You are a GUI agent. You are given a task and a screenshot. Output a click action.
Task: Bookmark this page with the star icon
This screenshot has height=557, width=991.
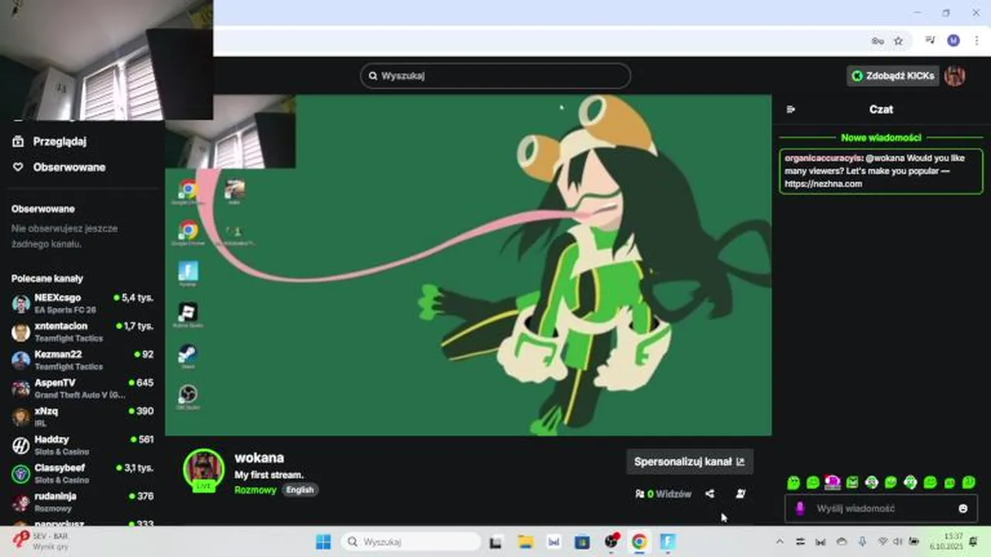pos(898,41)
